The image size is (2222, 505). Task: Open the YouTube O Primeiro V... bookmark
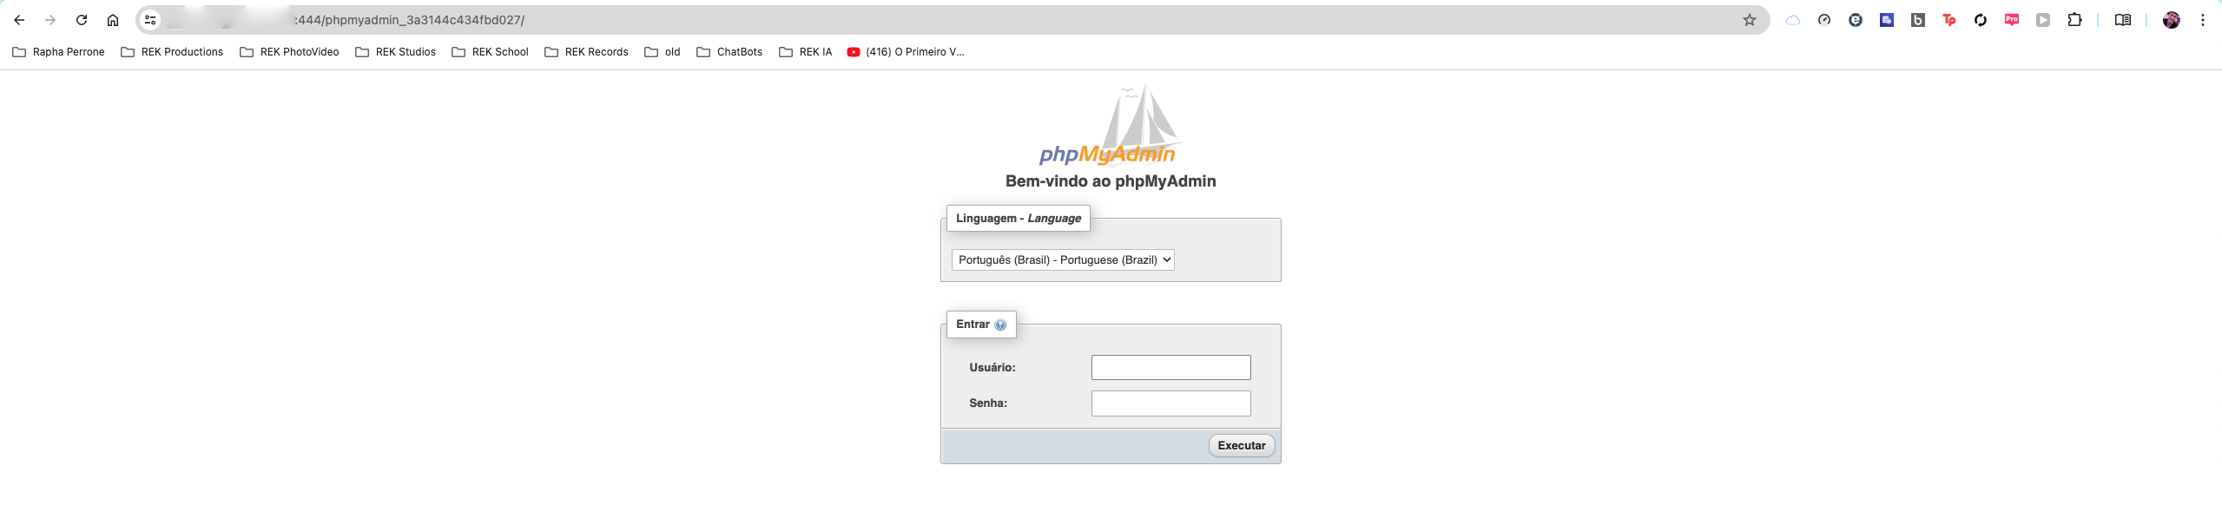[x=906, y=52]
